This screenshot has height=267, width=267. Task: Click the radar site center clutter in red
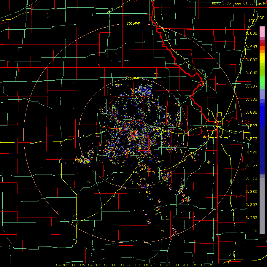click(133, 133)
